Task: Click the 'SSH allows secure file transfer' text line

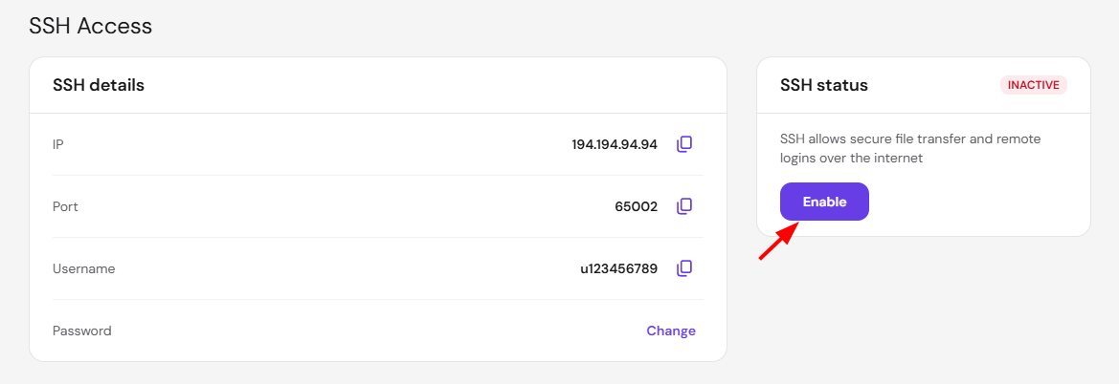Action: coord(910,139)
